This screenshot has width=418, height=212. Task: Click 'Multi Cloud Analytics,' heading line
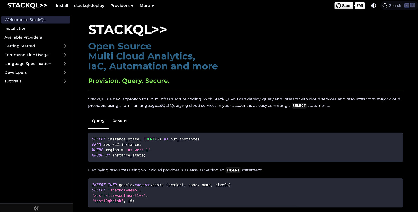coord(142,56)
